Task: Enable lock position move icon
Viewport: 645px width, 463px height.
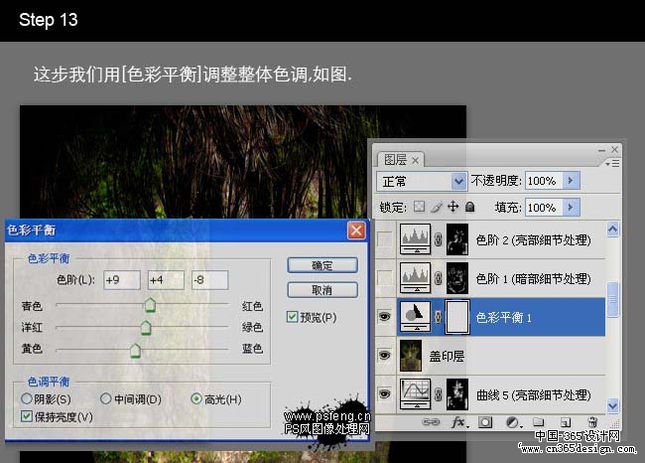Action: click(x=452, y=207)
